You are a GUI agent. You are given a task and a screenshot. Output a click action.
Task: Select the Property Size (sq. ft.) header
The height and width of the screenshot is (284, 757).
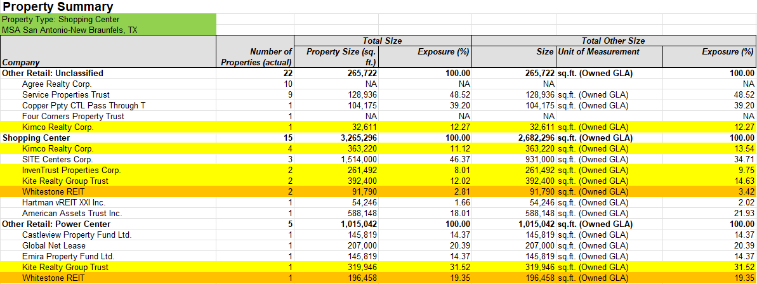[x=342, y=56]
